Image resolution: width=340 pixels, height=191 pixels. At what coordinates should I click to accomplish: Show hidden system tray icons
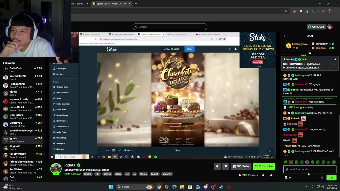tap(307, 187)
